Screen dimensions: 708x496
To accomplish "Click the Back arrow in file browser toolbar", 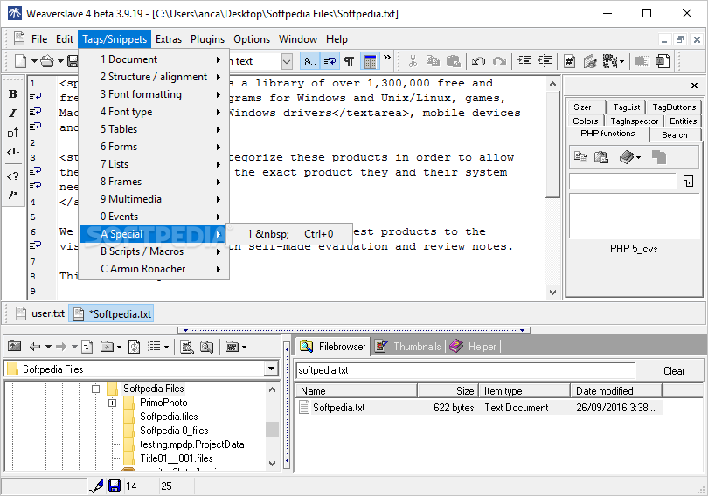I will 35,347.
